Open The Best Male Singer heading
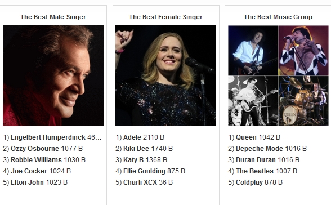 [53, 17]
